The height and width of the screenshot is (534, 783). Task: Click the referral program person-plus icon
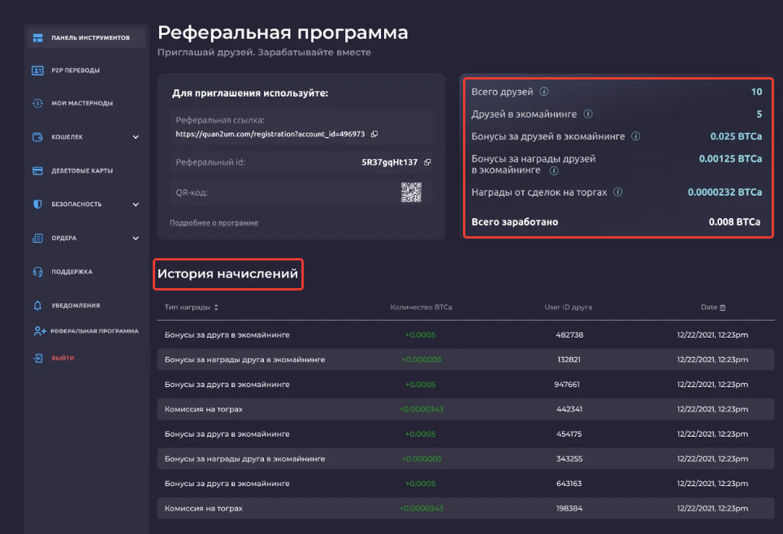click(40, 331)
